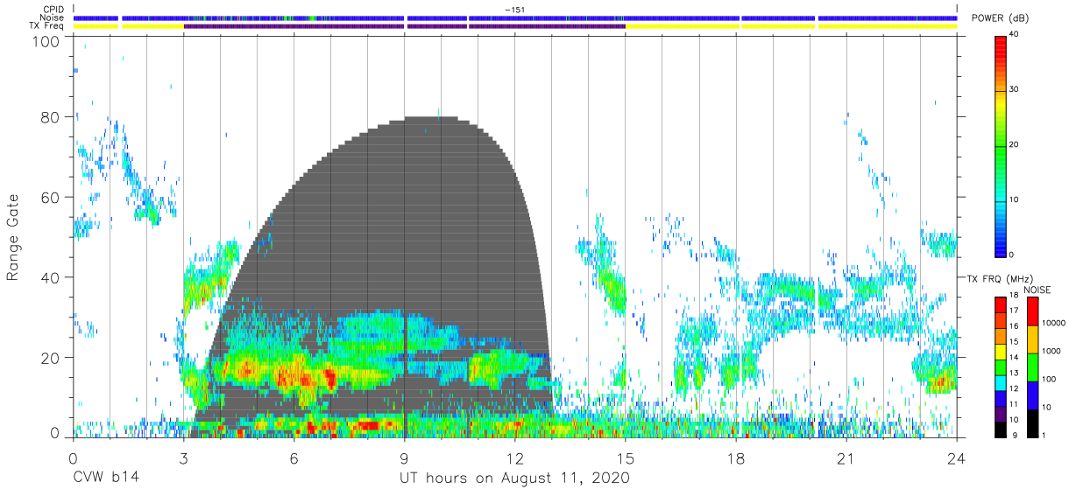Click the 40 tick on the Range Gate axis
Image resolution: width=1076 pixels, height=496 pixels.
pyautogui.click(x=51, y=277)
